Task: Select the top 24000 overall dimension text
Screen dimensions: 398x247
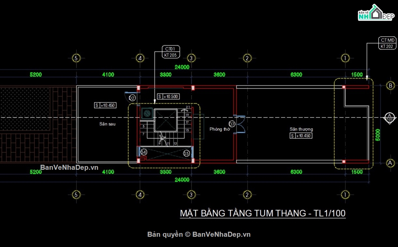Action: pos(182,67)
